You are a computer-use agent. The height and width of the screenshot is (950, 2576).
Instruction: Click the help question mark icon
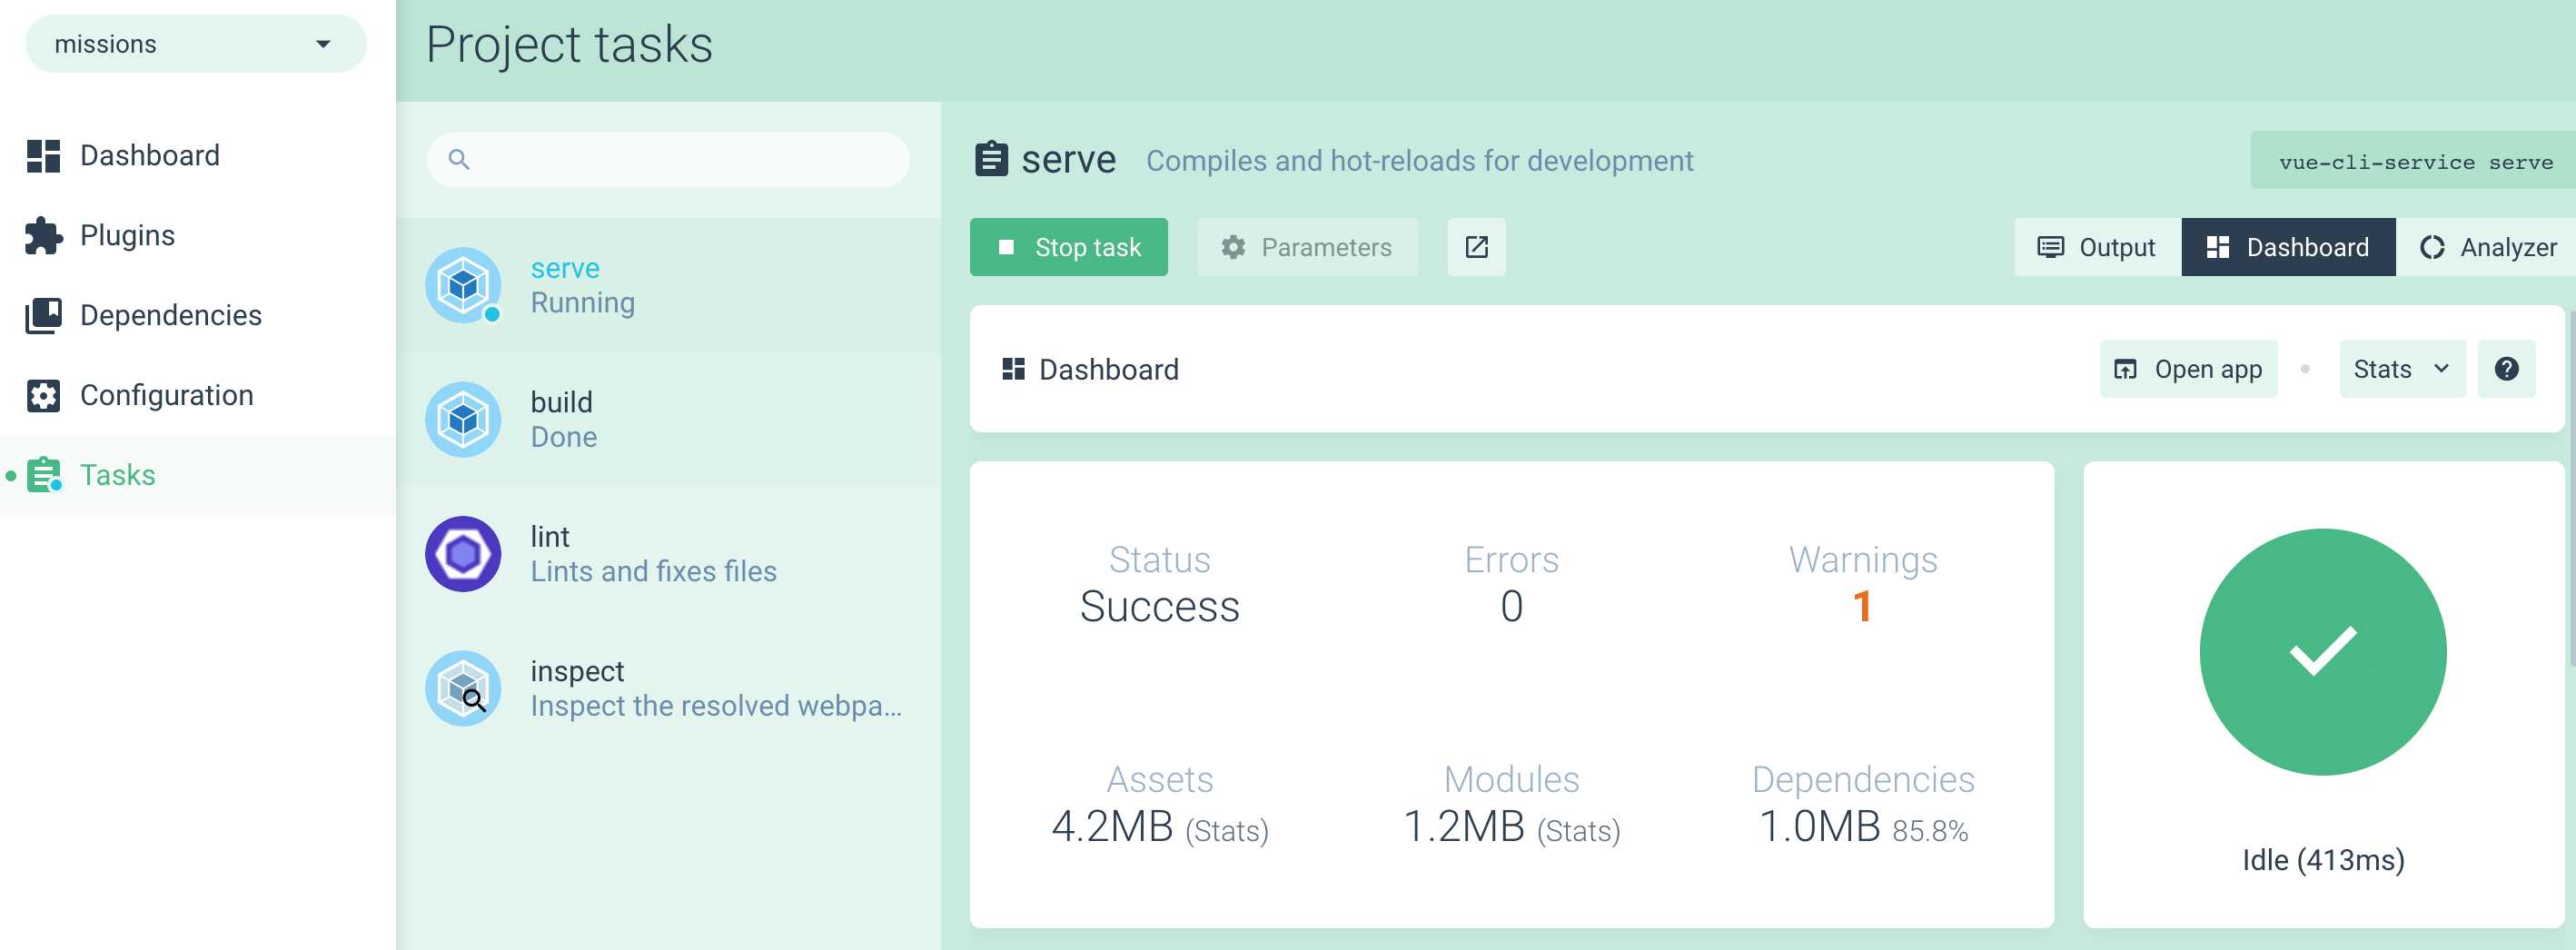click(2506, 369)
